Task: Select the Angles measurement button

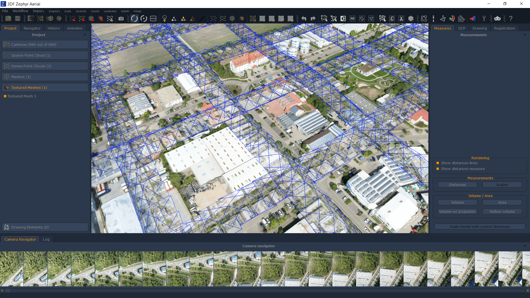Action: click(x=502, y=185)
